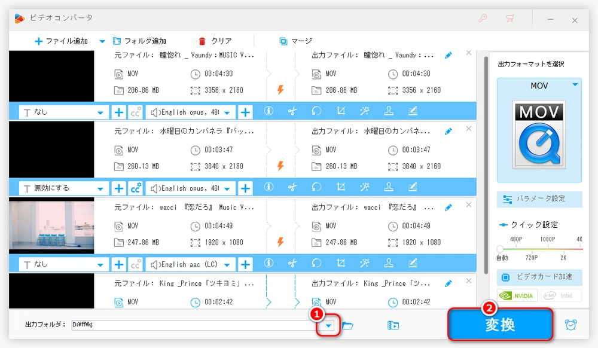
Task: Apply effects to 水曜日のカンパネラ video
Action: coord(365,187)
